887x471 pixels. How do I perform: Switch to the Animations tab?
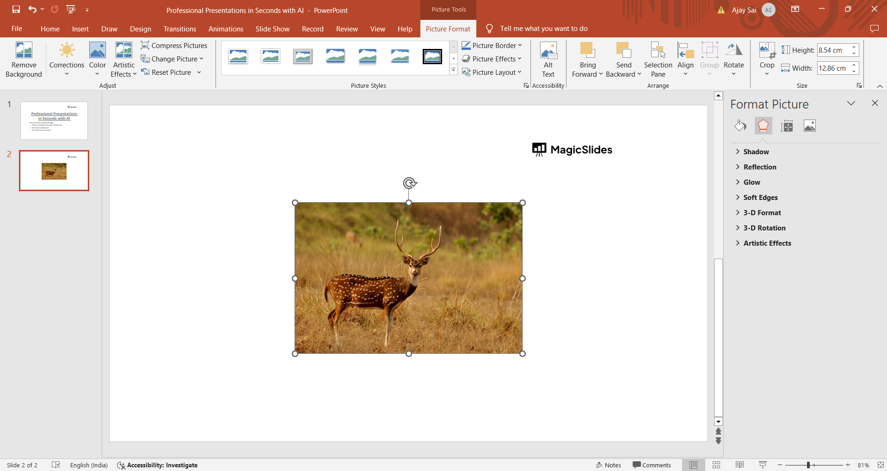226,29
